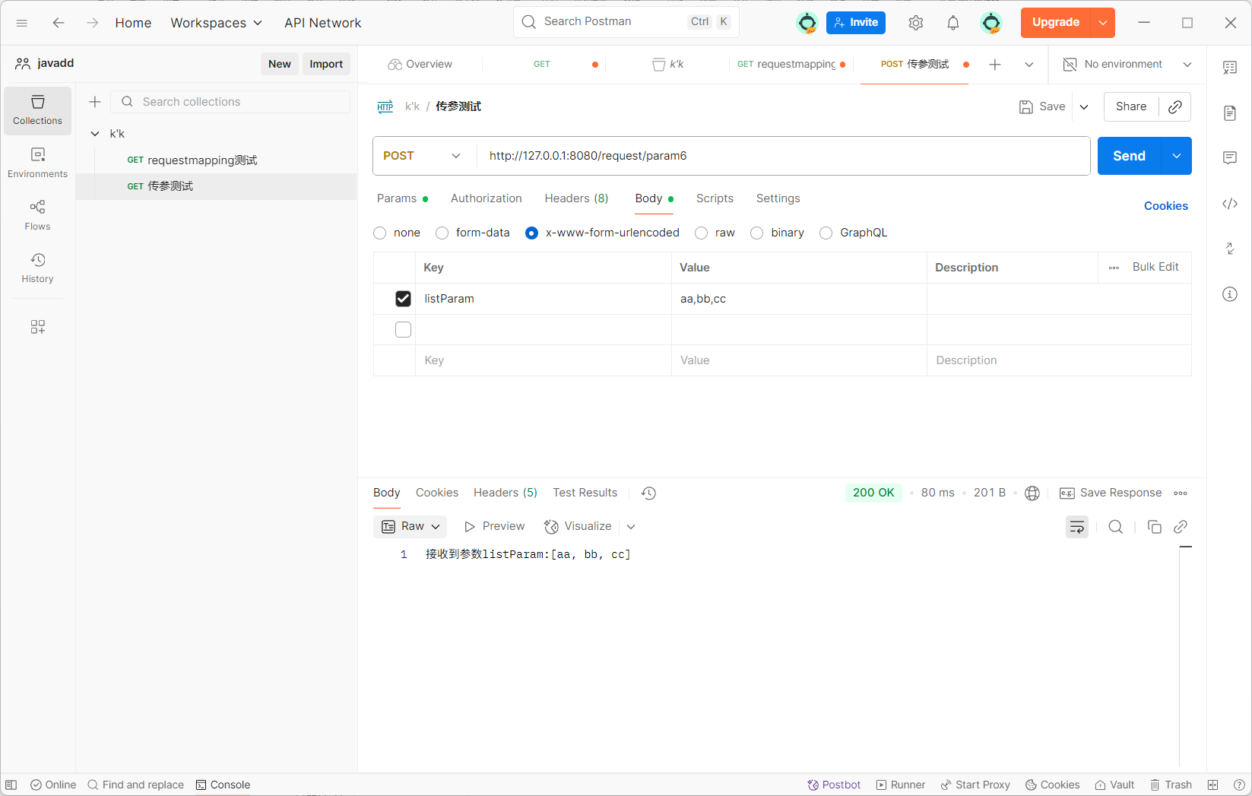Open the documentation panel icon
The height and width of the screenshot is (796, 1252).
click(1230, 113)
